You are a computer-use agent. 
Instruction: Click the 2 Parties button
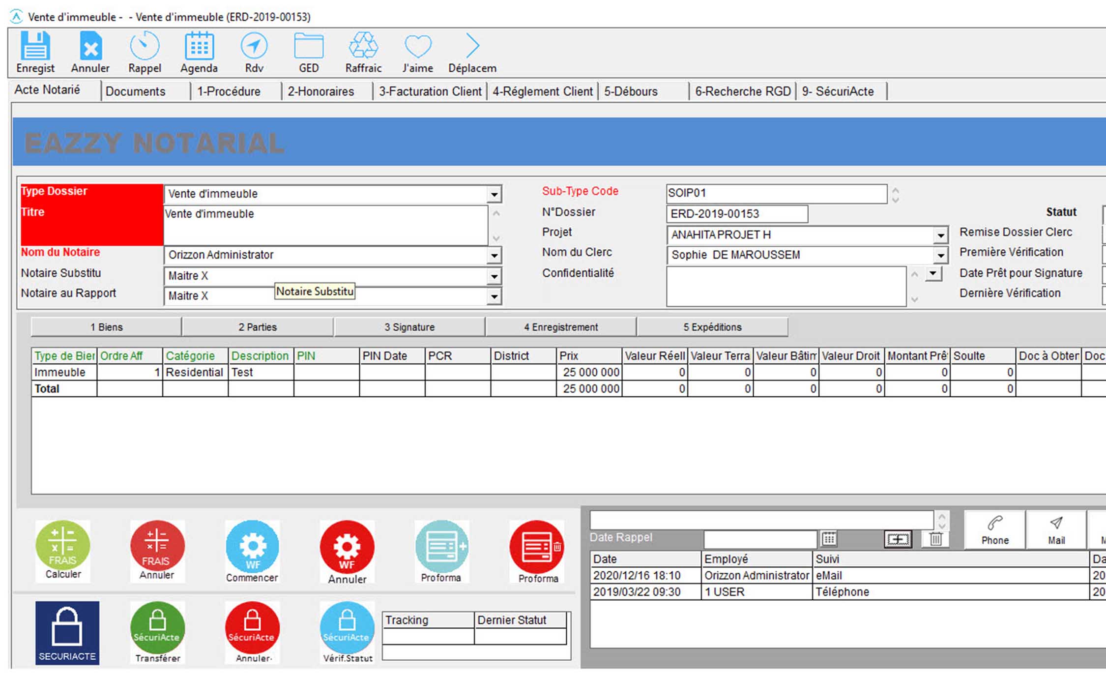258,327
